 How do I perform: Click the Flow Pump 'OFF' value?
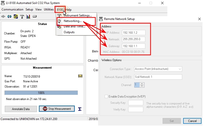(x=23, y=42)
